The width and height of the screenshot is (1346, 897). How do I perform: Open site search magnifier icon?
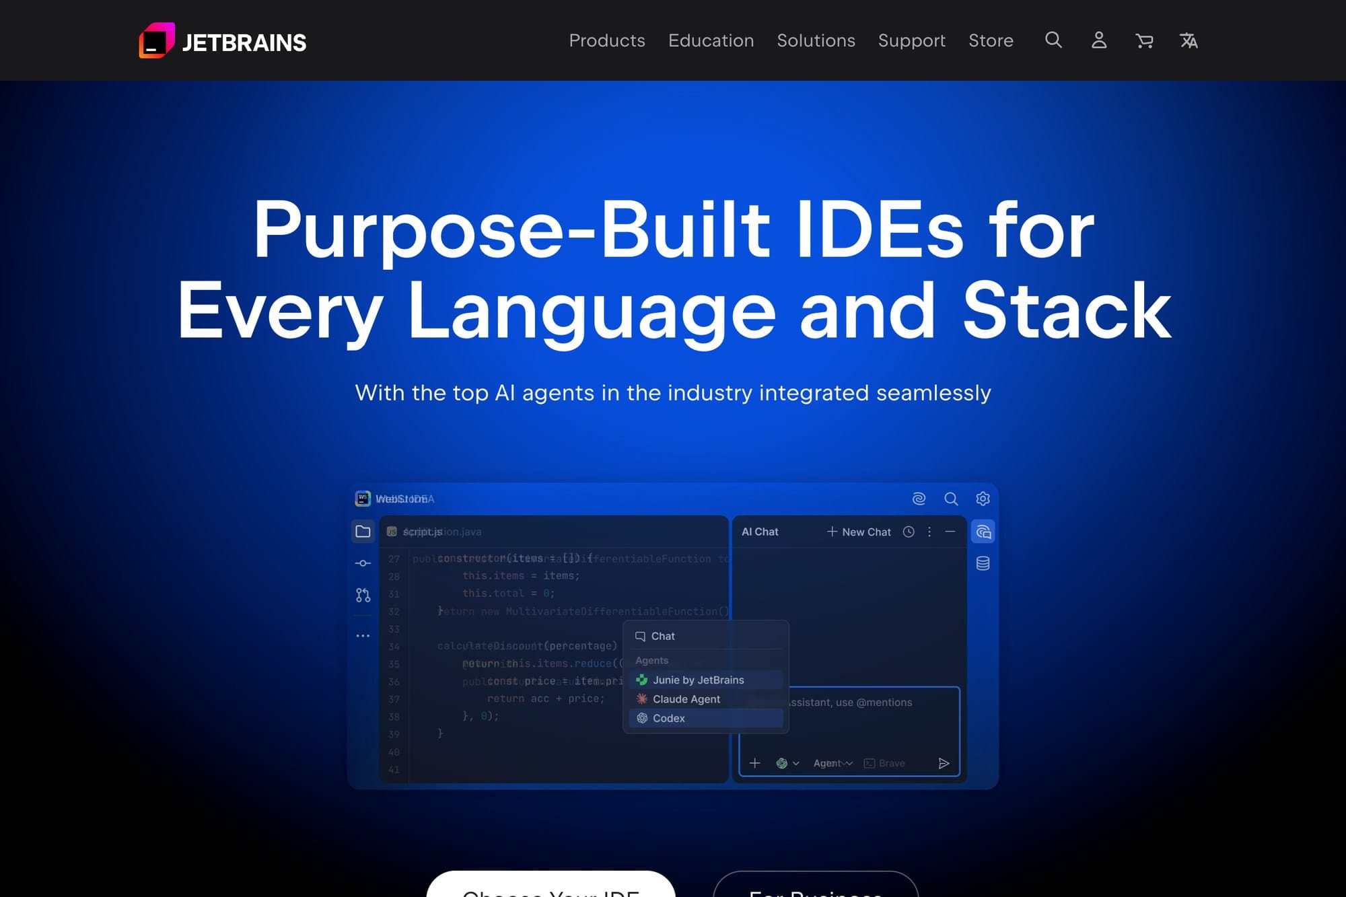click(1053, 40)
